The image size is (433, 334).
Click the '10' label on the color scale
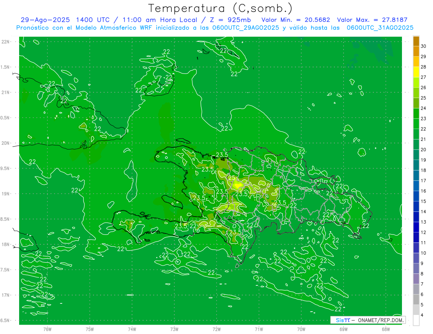click(x=424, y=253)
